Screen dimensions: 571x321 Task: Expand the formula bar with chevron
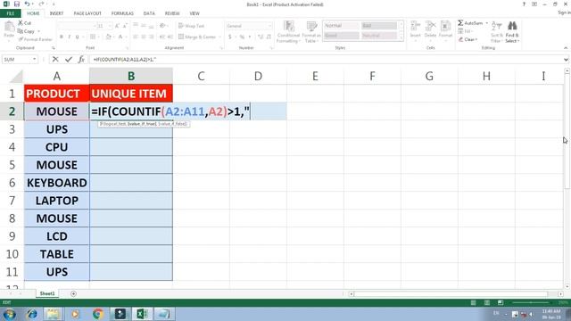click(x=566, y=60)
